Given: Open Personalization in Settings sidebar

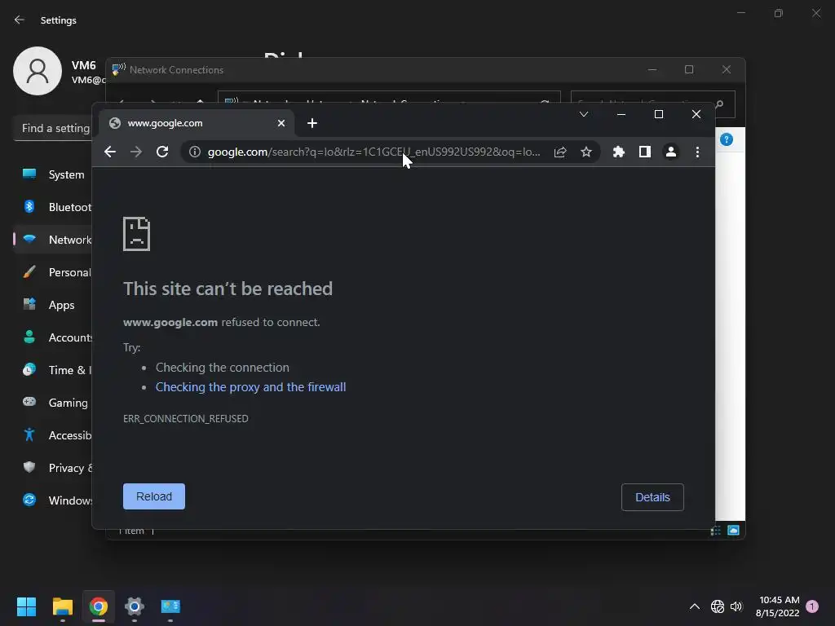Looking at the screenshot, I should (53, 272).
